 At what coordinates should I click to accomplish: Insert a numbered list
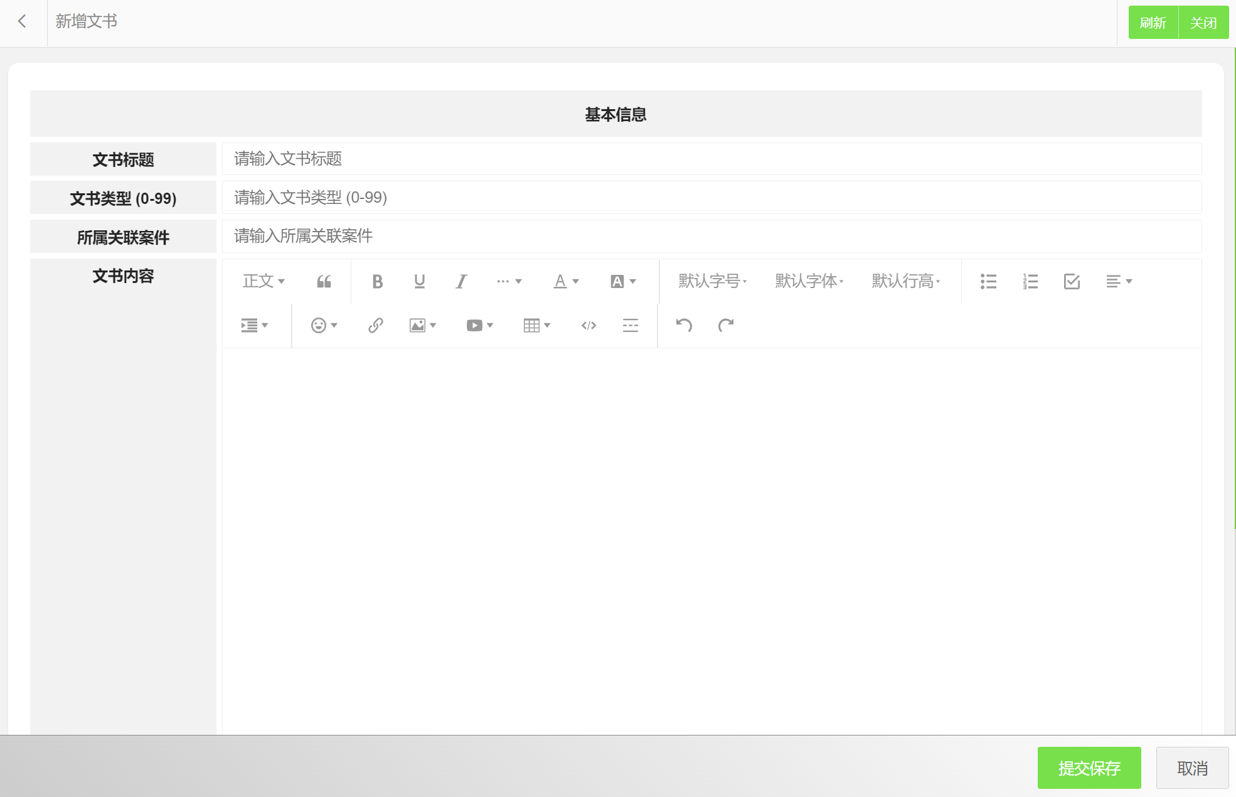1030,281
